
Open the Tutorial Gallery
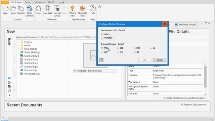pos(57,8)
